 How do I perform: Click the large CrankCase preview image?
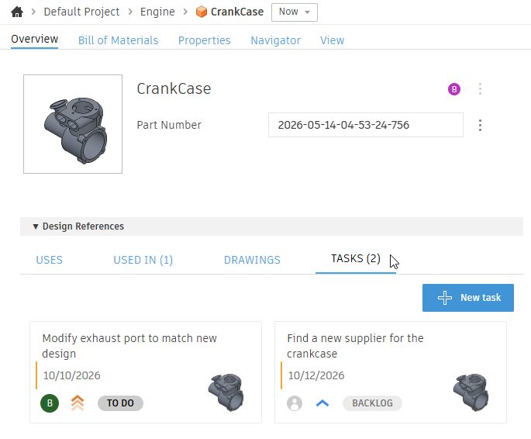[x=73, y=124]
